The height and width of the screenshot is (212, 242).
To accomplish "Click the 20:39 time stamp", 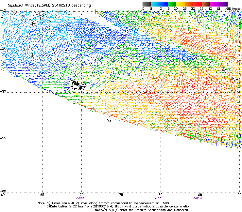I will 159,198.
